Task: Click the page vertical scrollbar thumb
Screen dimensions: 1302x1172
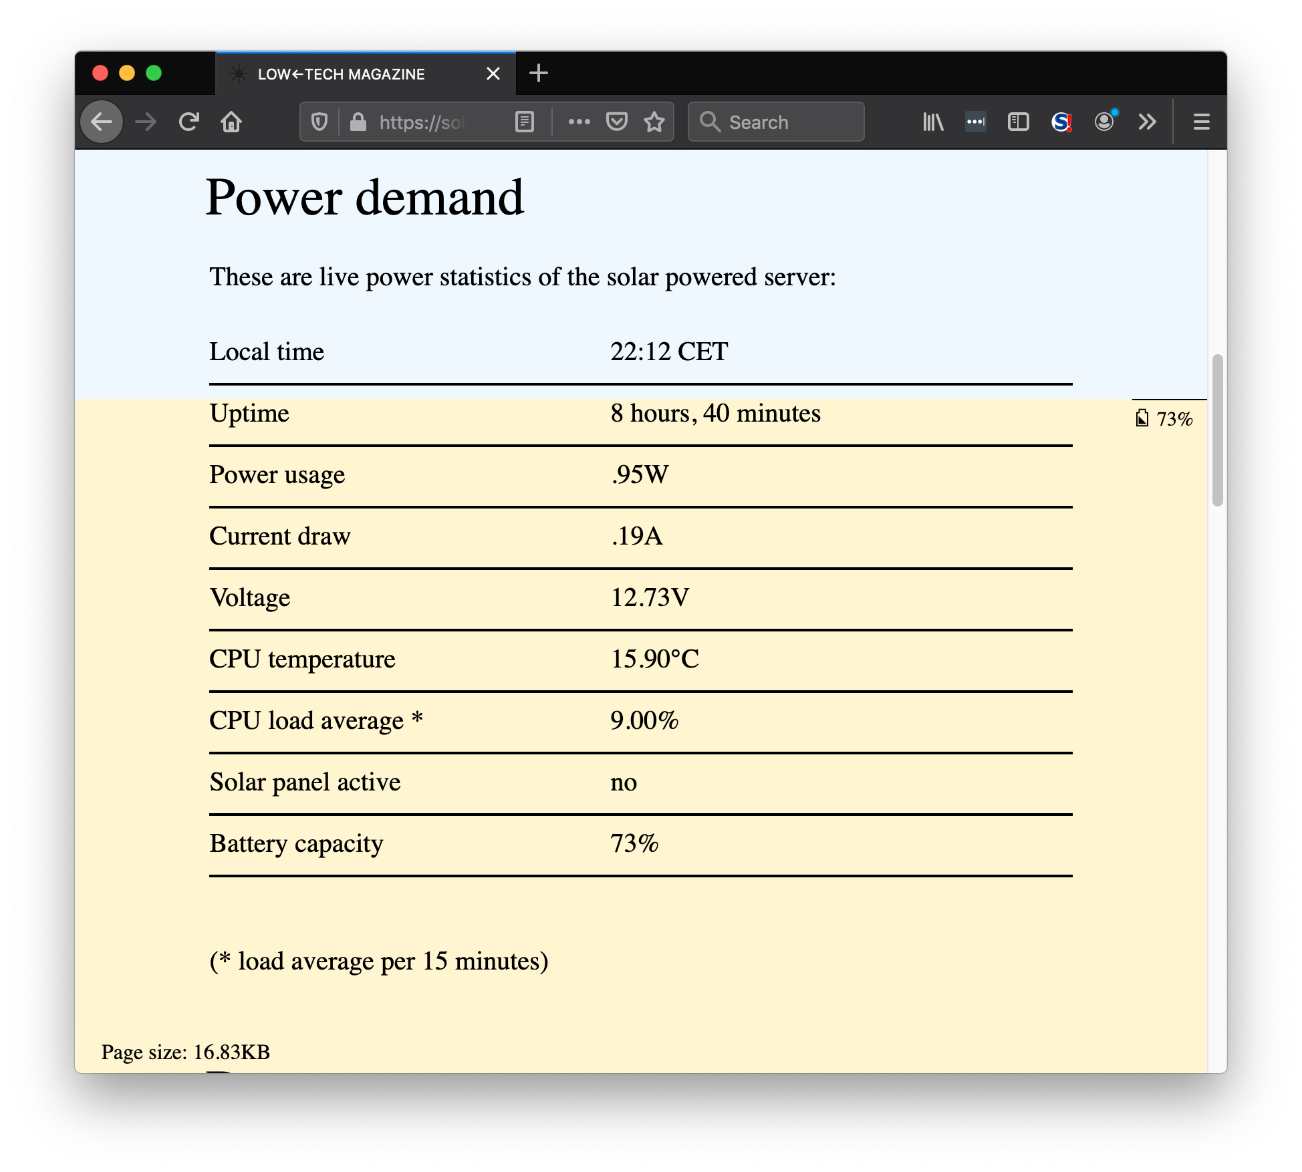Action: point(1218,430)
